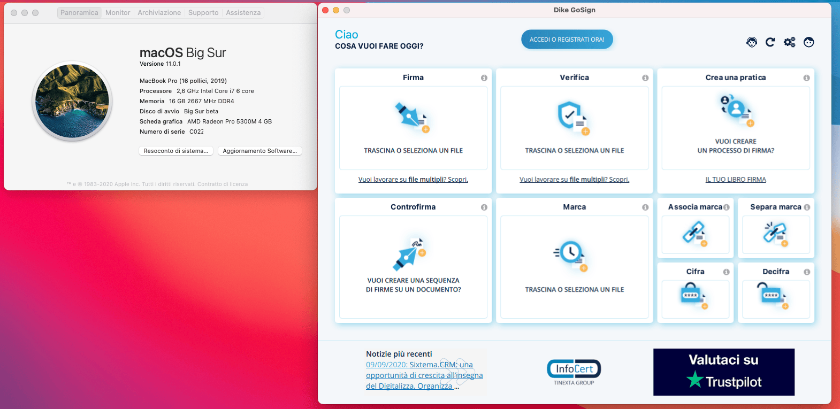Open multiple files link under Verifica
840x409 pixels.
(x=574, y=180)
